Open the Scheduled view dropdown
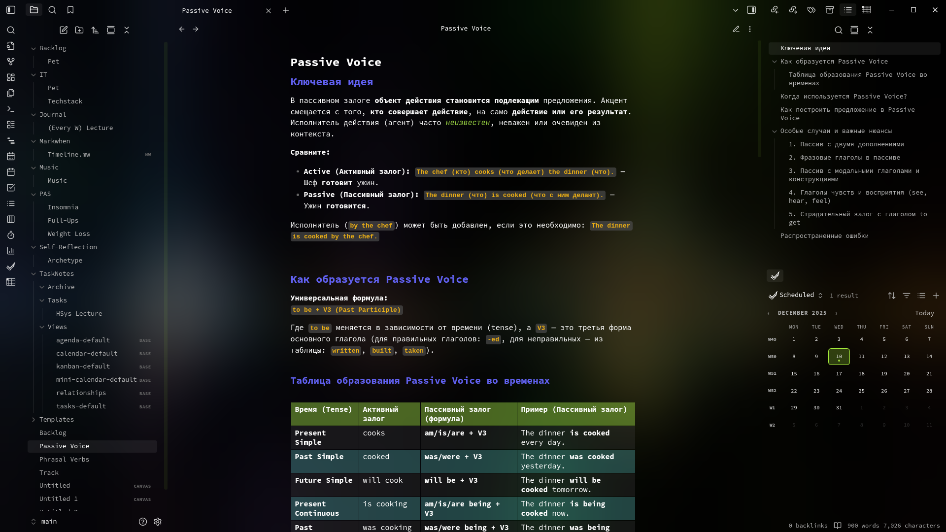The image size is (946, 532). [x=796, y=295]
